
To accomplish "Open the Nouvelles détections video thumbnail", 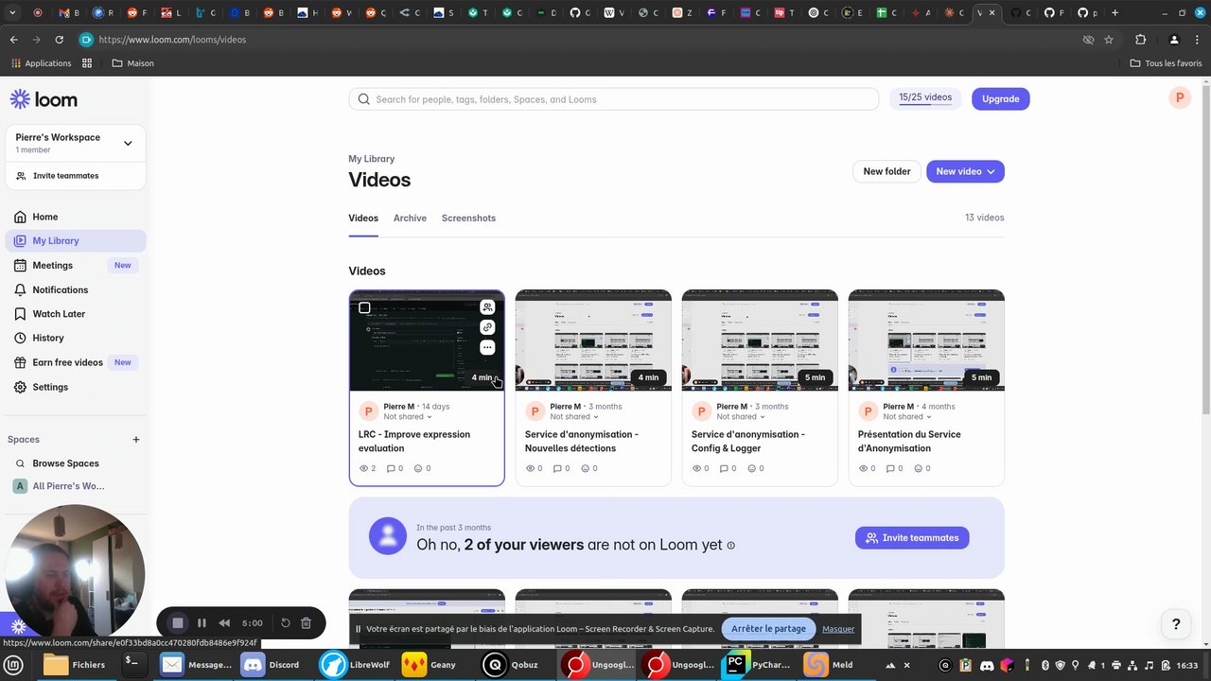I will [x=593, y=340].
